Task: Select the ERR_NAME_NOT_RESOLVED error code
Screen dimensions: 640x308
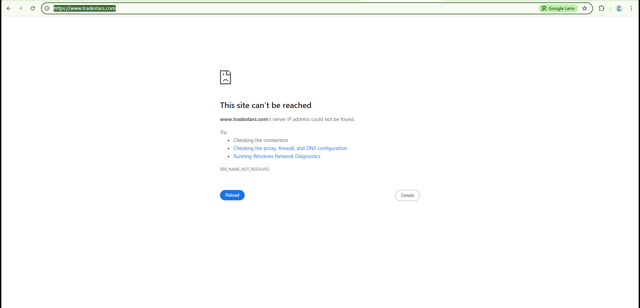Action: coord(245,169)
